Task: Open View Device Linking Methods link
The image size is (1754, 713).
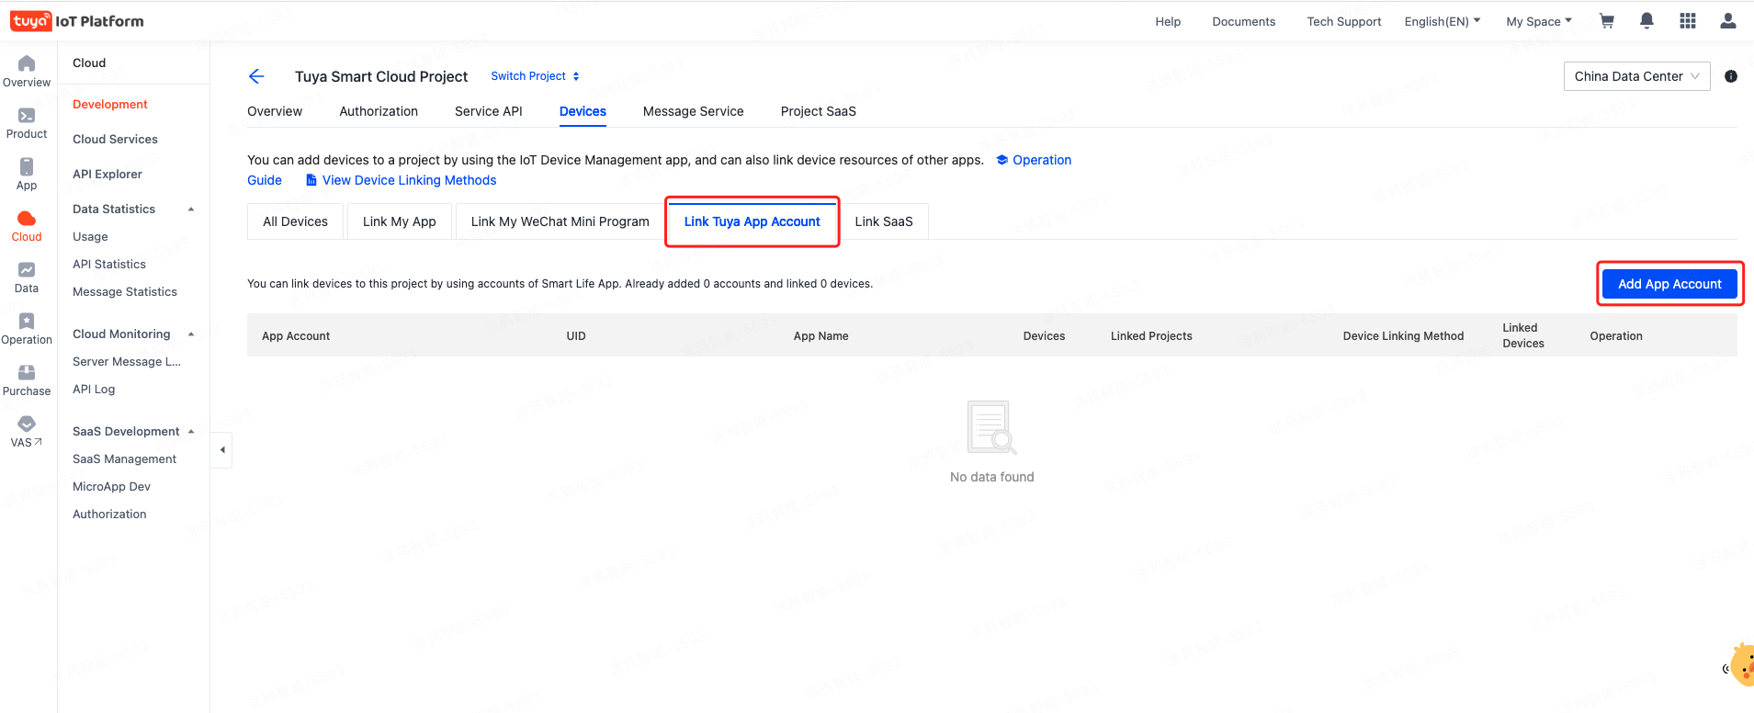Action: tap(401, 180)
